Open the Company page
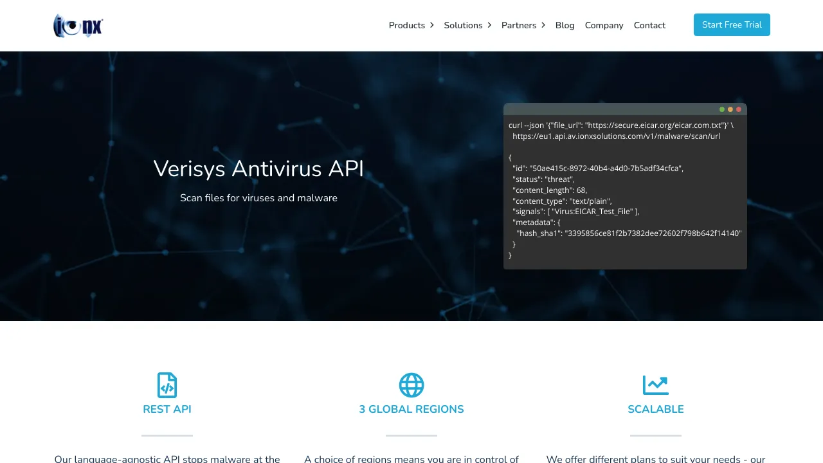This screenshot has height=463, width=823. click(604, 25)
